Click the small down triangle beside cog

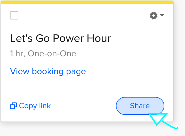(162, 15)
